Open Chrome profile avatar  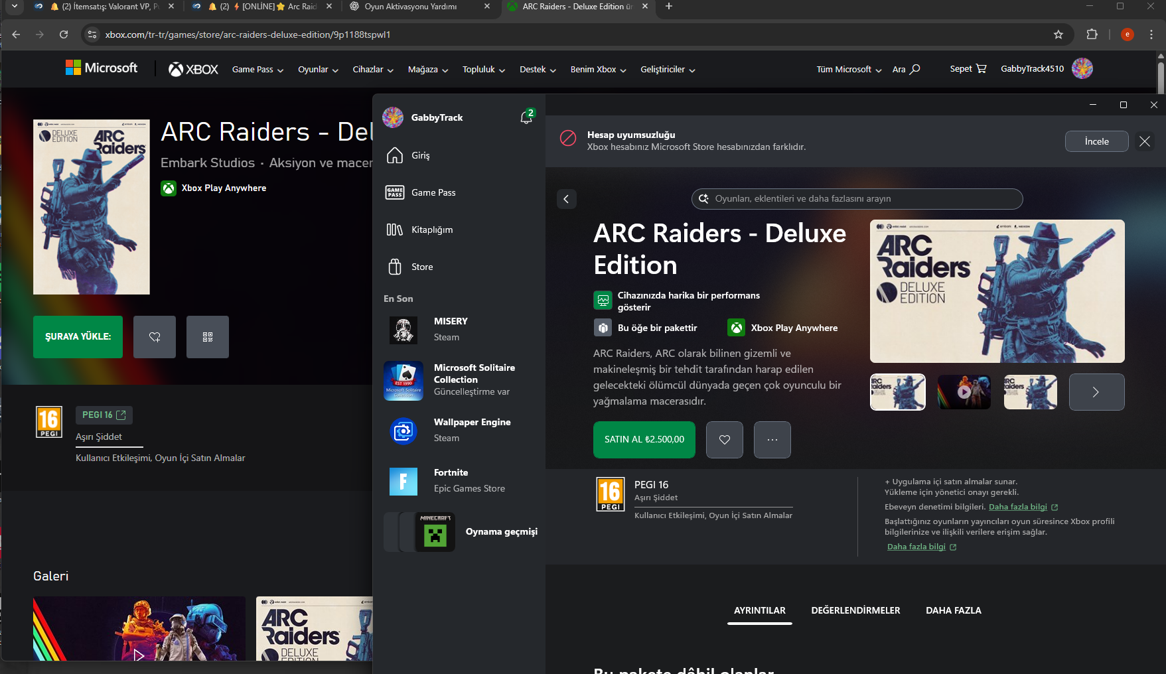1127,34
